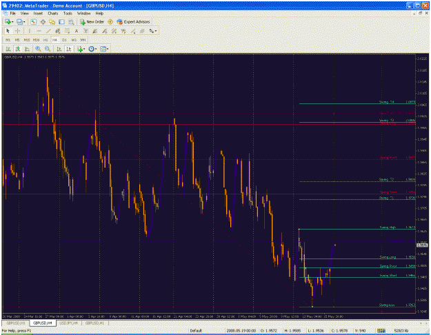Toggle the Terminal window icon
The width and height of the screenshot is (431, 335).
tap(61, 21)
